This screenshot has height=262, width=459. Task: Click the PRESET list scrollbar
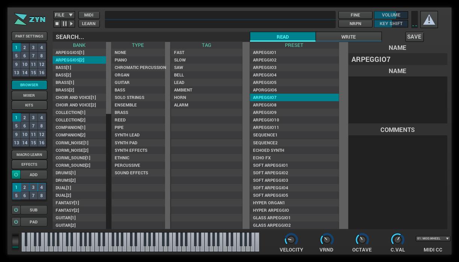[344, 135]
